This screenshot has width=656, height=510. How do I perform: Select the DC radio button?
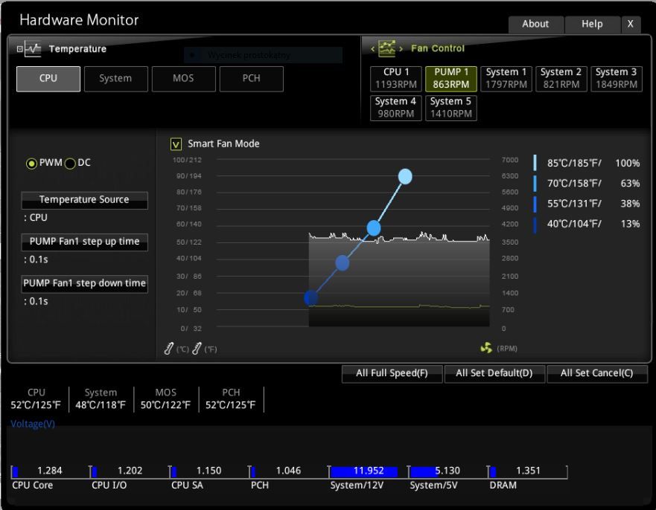[x=70, y=164]
